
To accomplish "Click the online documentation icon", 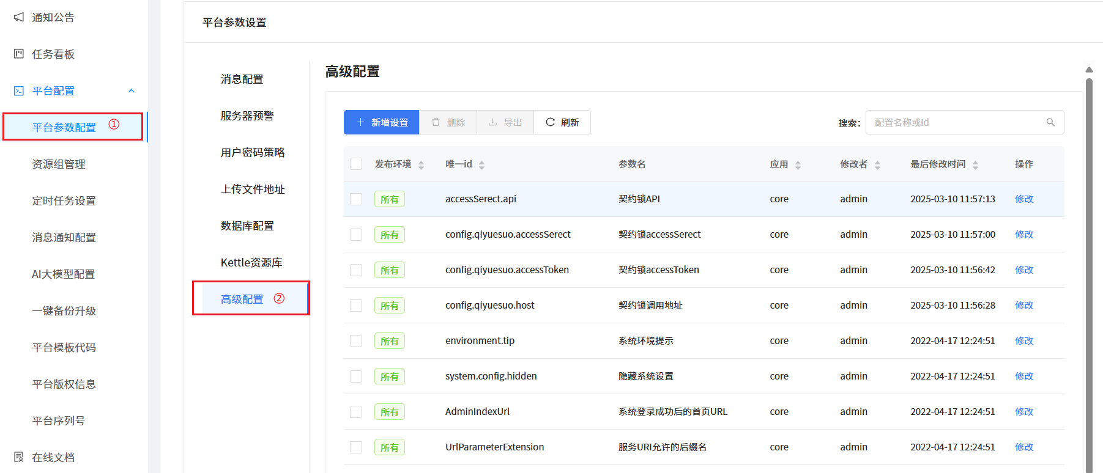I will [19, 457].
